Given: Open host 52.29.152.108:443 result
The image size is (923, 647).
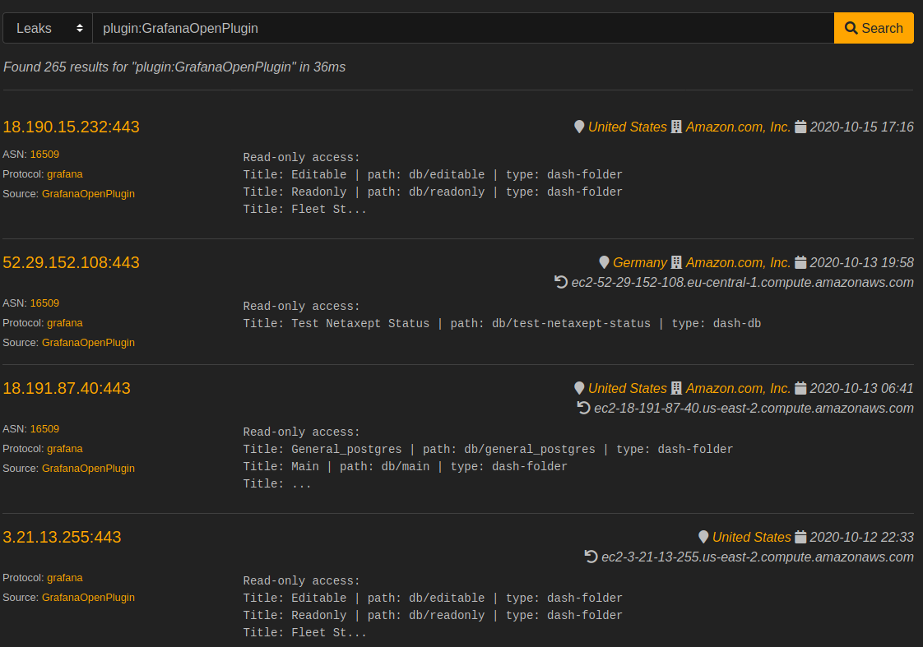Looking at the screenshot, I should click(72, 263).
